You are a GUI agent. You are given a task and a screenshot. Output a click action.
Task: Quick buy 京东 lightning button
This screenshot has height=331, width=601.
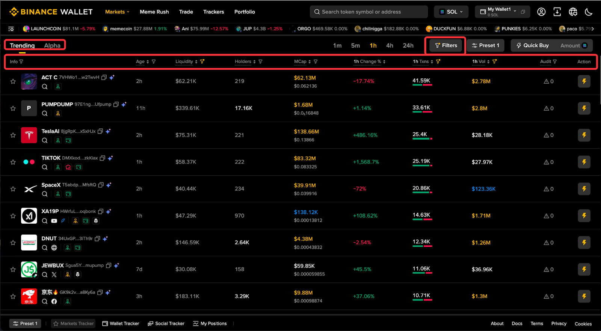(584, 296)
